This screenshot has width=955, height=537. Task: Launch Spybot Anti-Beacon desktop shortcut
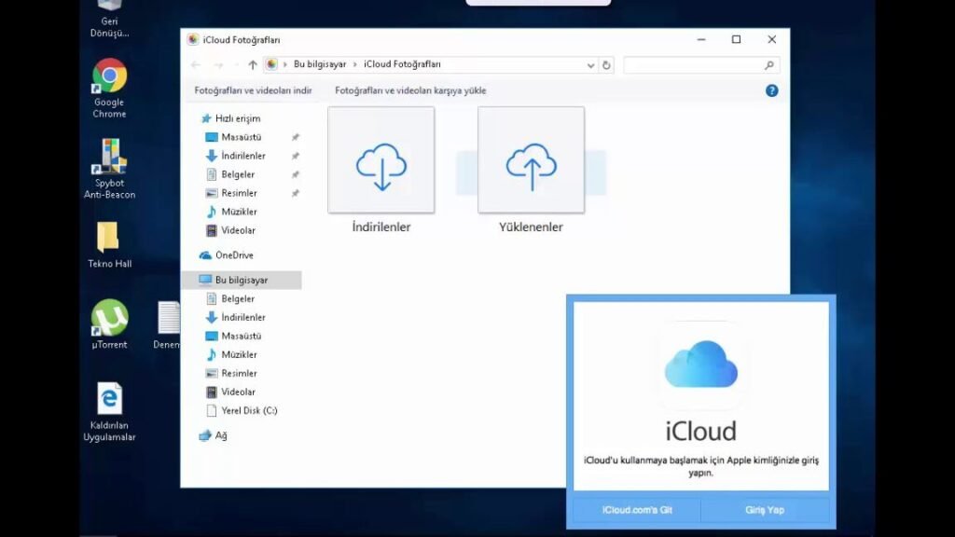click(x=110, y=169)
